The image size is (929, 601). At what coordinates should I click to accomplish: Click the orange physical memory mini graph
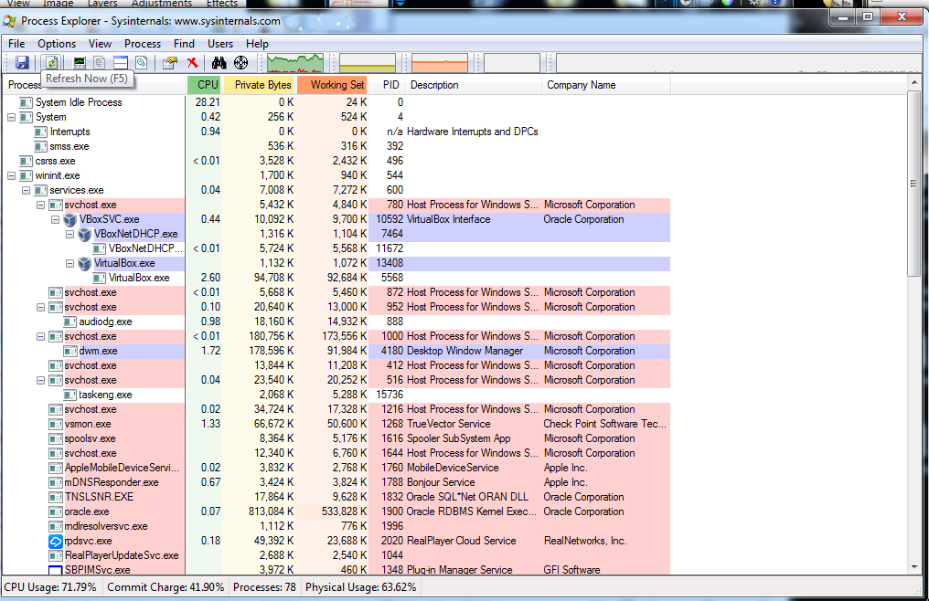440,63
